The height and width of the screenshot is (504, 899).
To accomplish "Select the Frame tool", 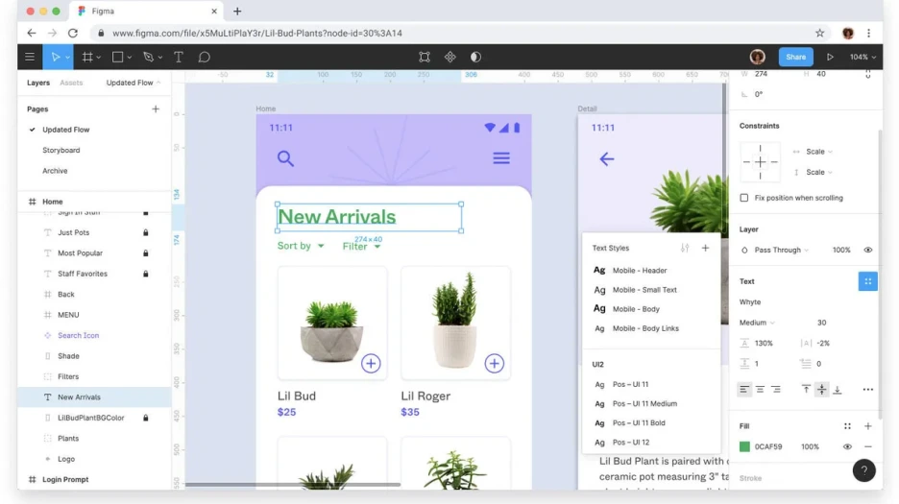I will tap(87, 57).
